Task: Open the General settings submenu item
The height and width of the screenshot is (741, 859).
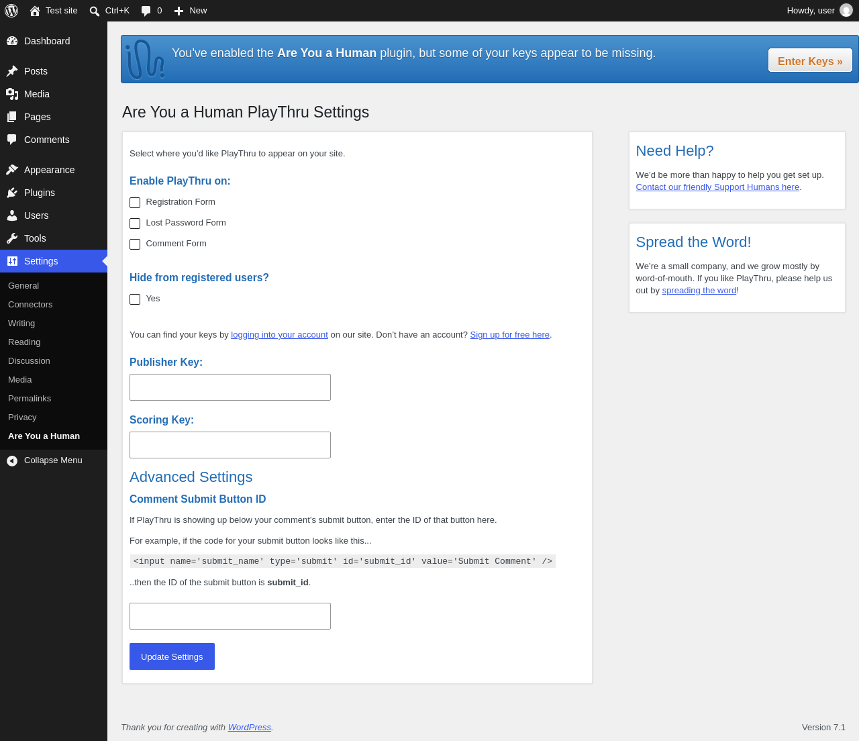Action: click(x=23, y=286)
